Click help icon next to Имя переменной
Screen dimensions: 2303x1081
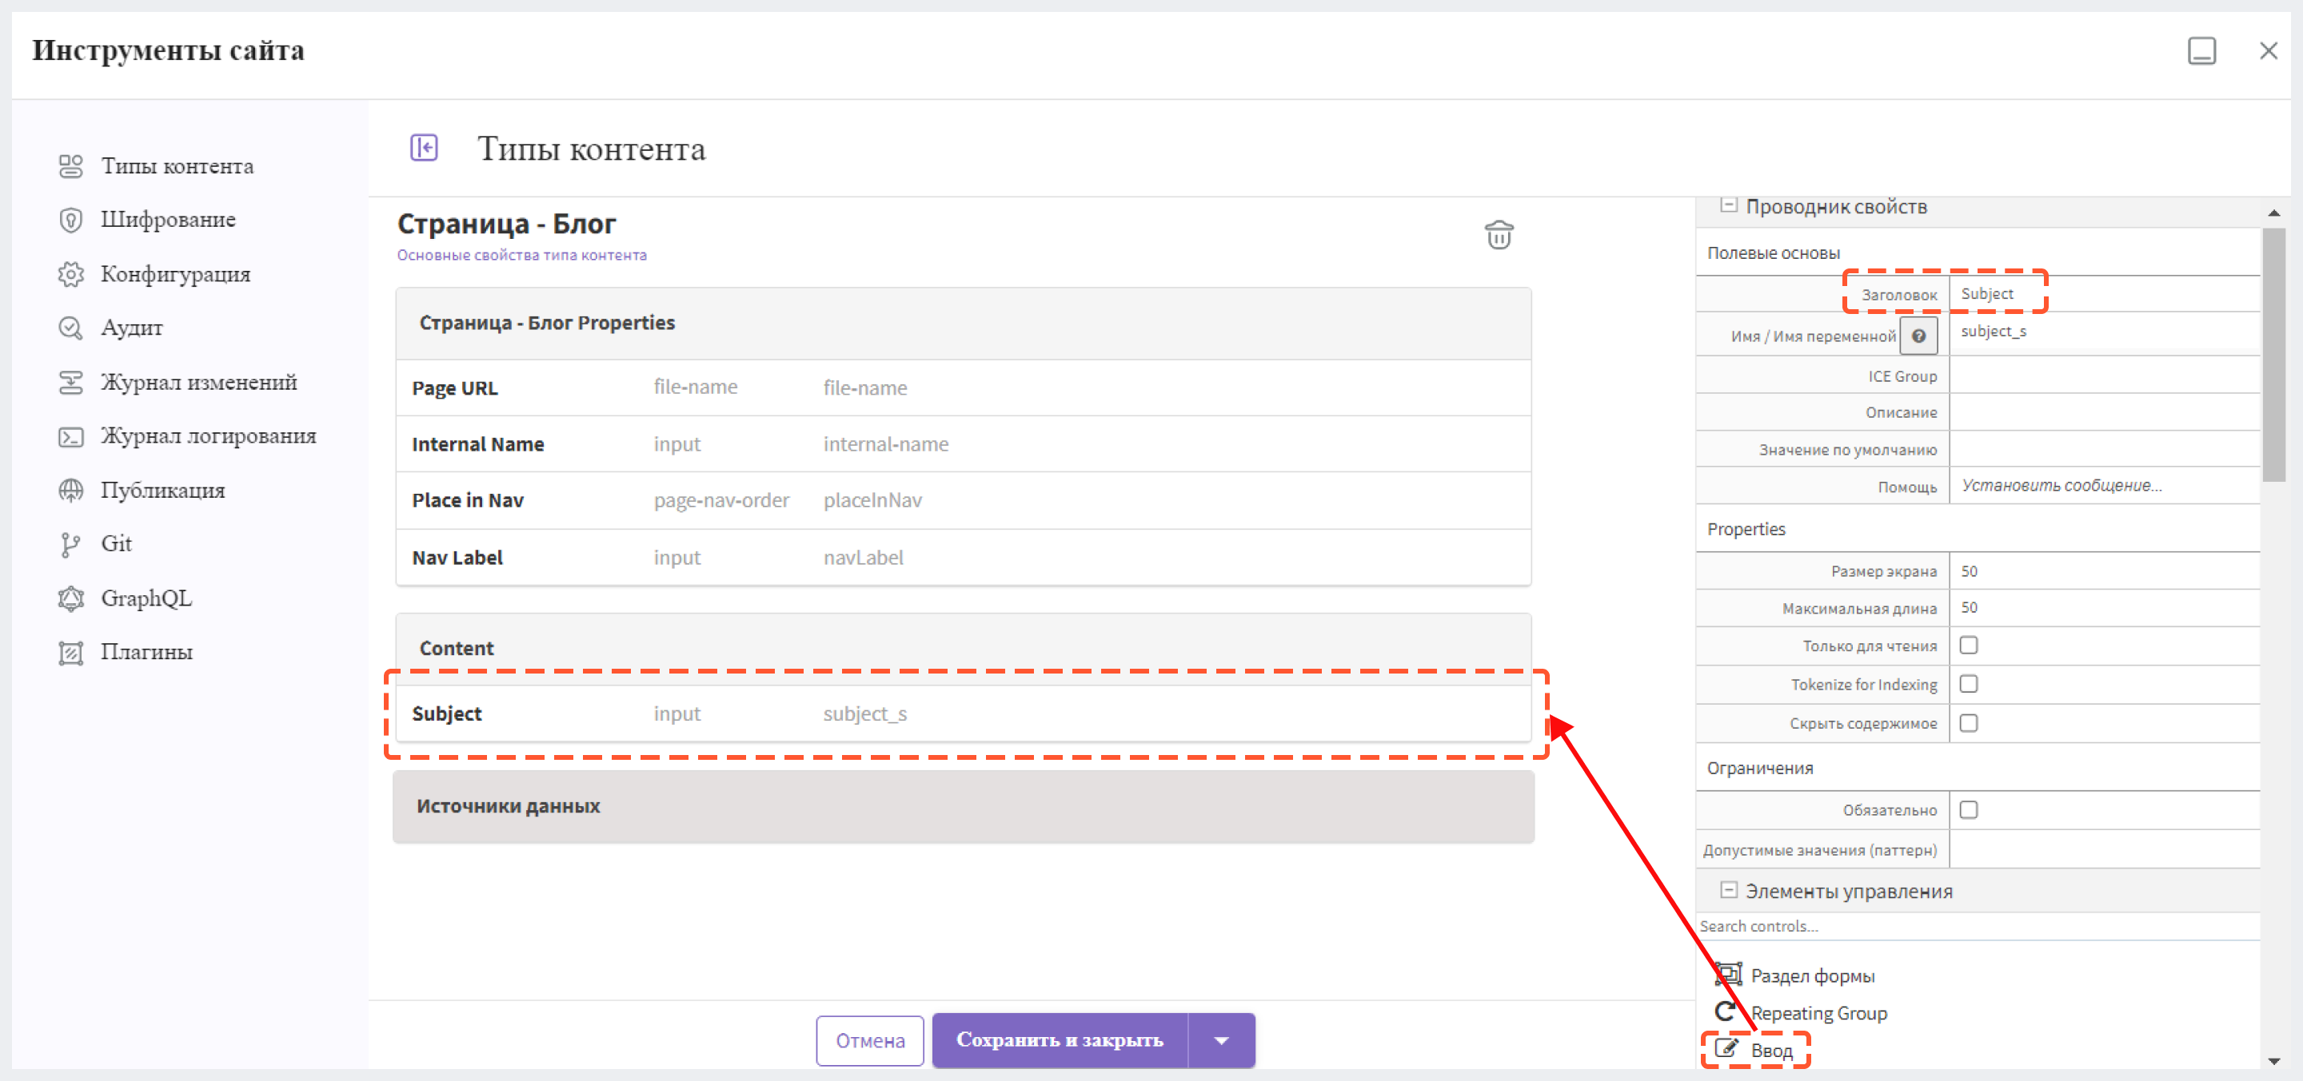(1918, 337)
